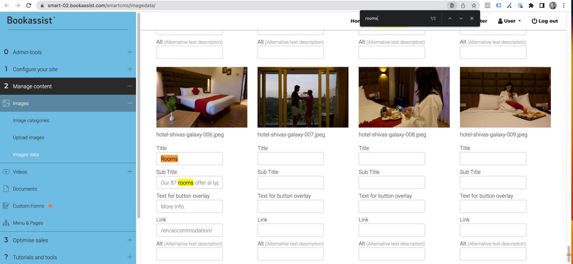This screenshot has height=264, width=573.
Task: Reload the page using the refresh icon
Action: point(29,5)
